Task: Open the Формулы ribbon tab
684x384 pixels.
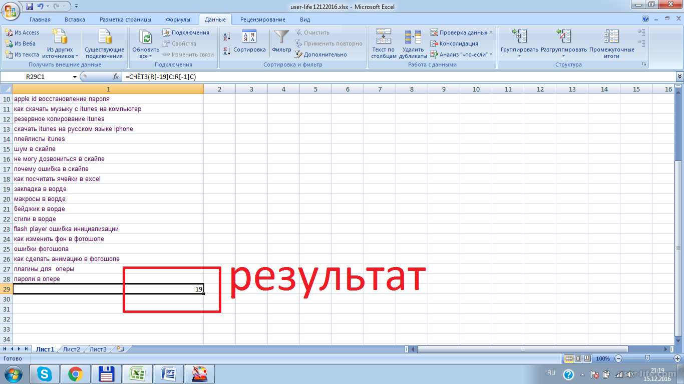Action: 178,19
